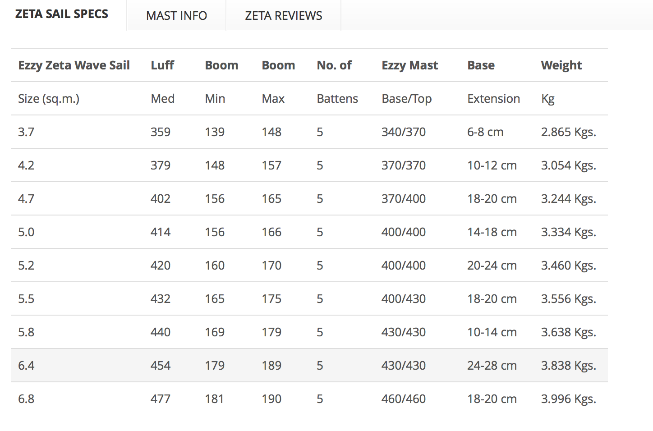Click extension value 20-24 cm
Screen dimensions: 653x431
point(492,266)
